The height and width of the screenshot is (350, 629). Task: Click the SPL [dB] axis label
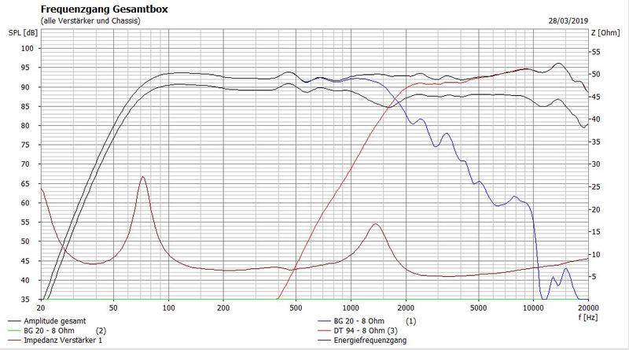pos(24,33)
